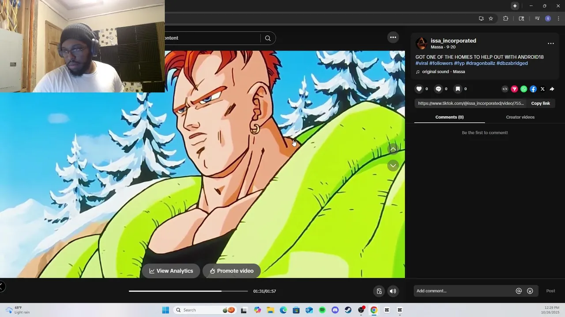This screenshot has height=317, width=565.
Task: Open the taskbar clock showing 12:29 PM
Action: click(552, 310)
